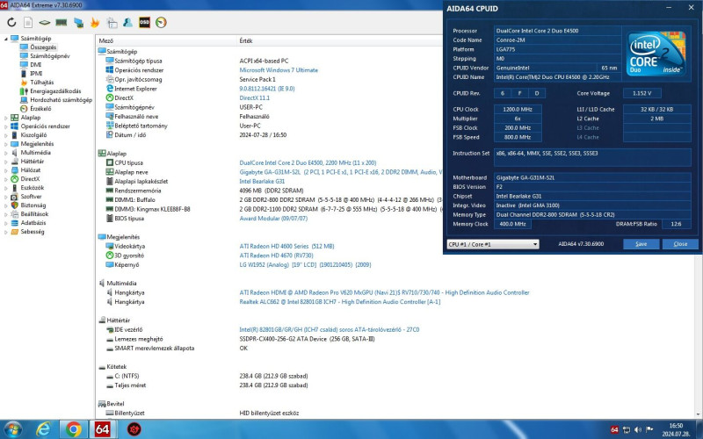Expand the Kiszolgáló tree node
The height and width of the screenshot is (439, 703).
pyautogui.click(x=6, y=135)
